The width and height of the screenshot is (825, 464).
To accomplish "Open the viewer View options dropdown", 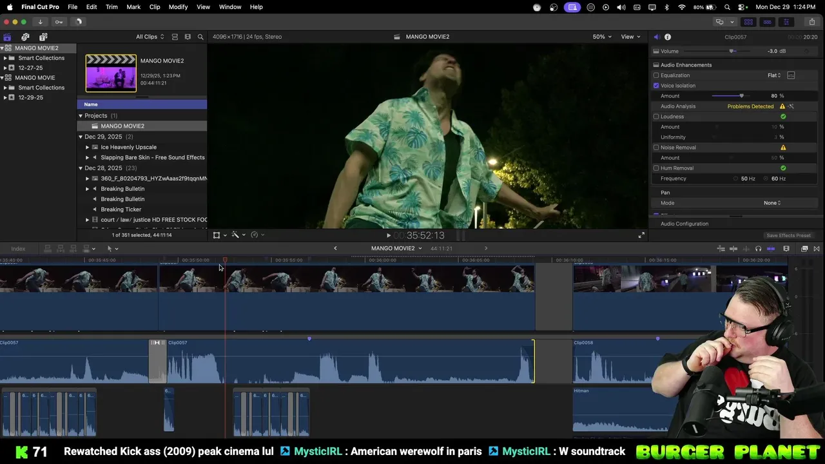I will click(x=630, y=37).
